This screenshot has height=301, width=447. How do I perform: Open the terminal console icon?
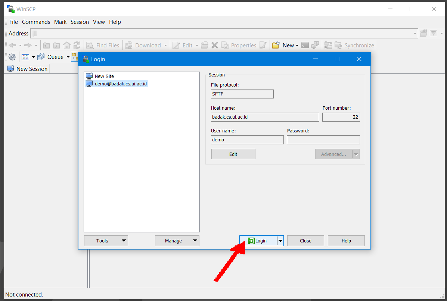point(305,46)
